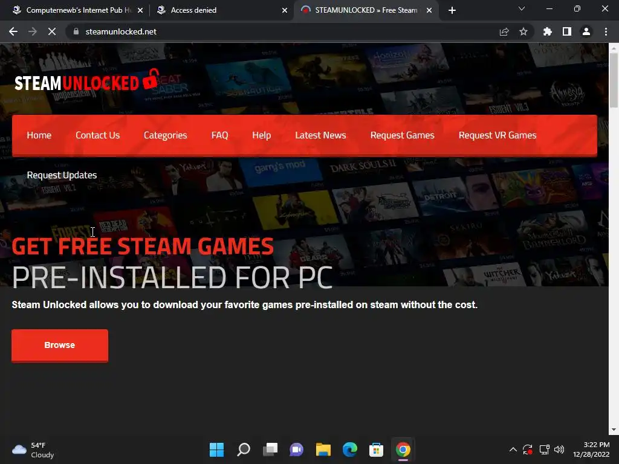This screenshot has height=464, width=619.
Task: View site security lock information
Action: [x=76, y=31]
